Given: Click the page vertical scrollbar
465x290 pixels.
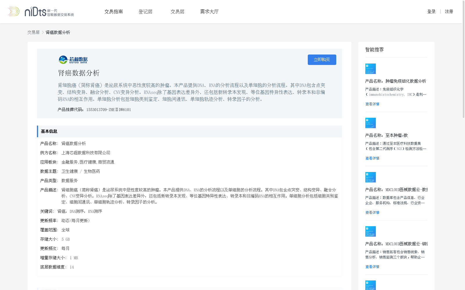Looking at the screenshot, I should point(463,59).
